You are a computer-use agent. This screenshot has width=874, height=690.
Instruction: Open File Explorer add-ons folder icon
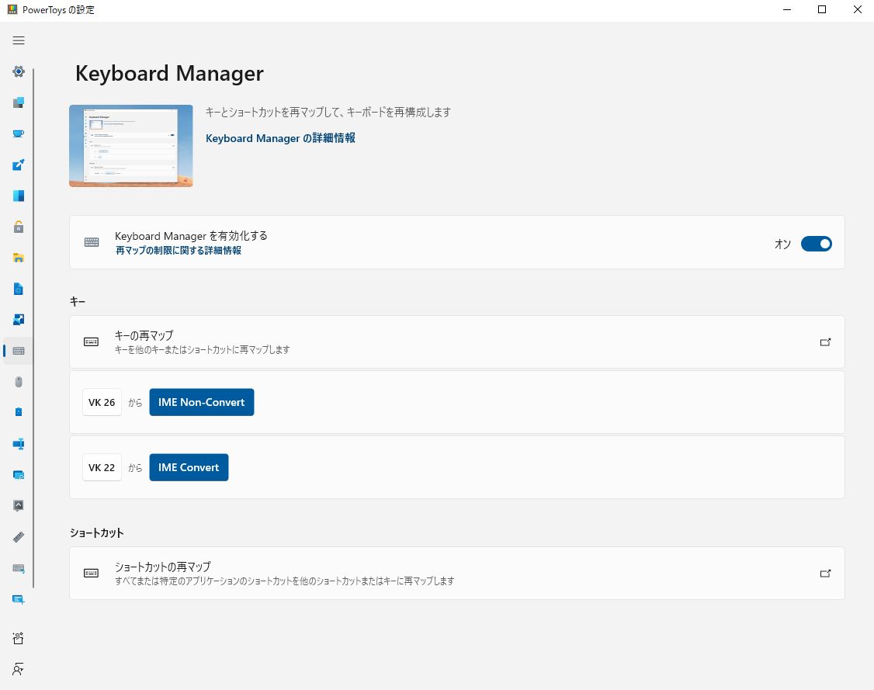click(19, 258)
